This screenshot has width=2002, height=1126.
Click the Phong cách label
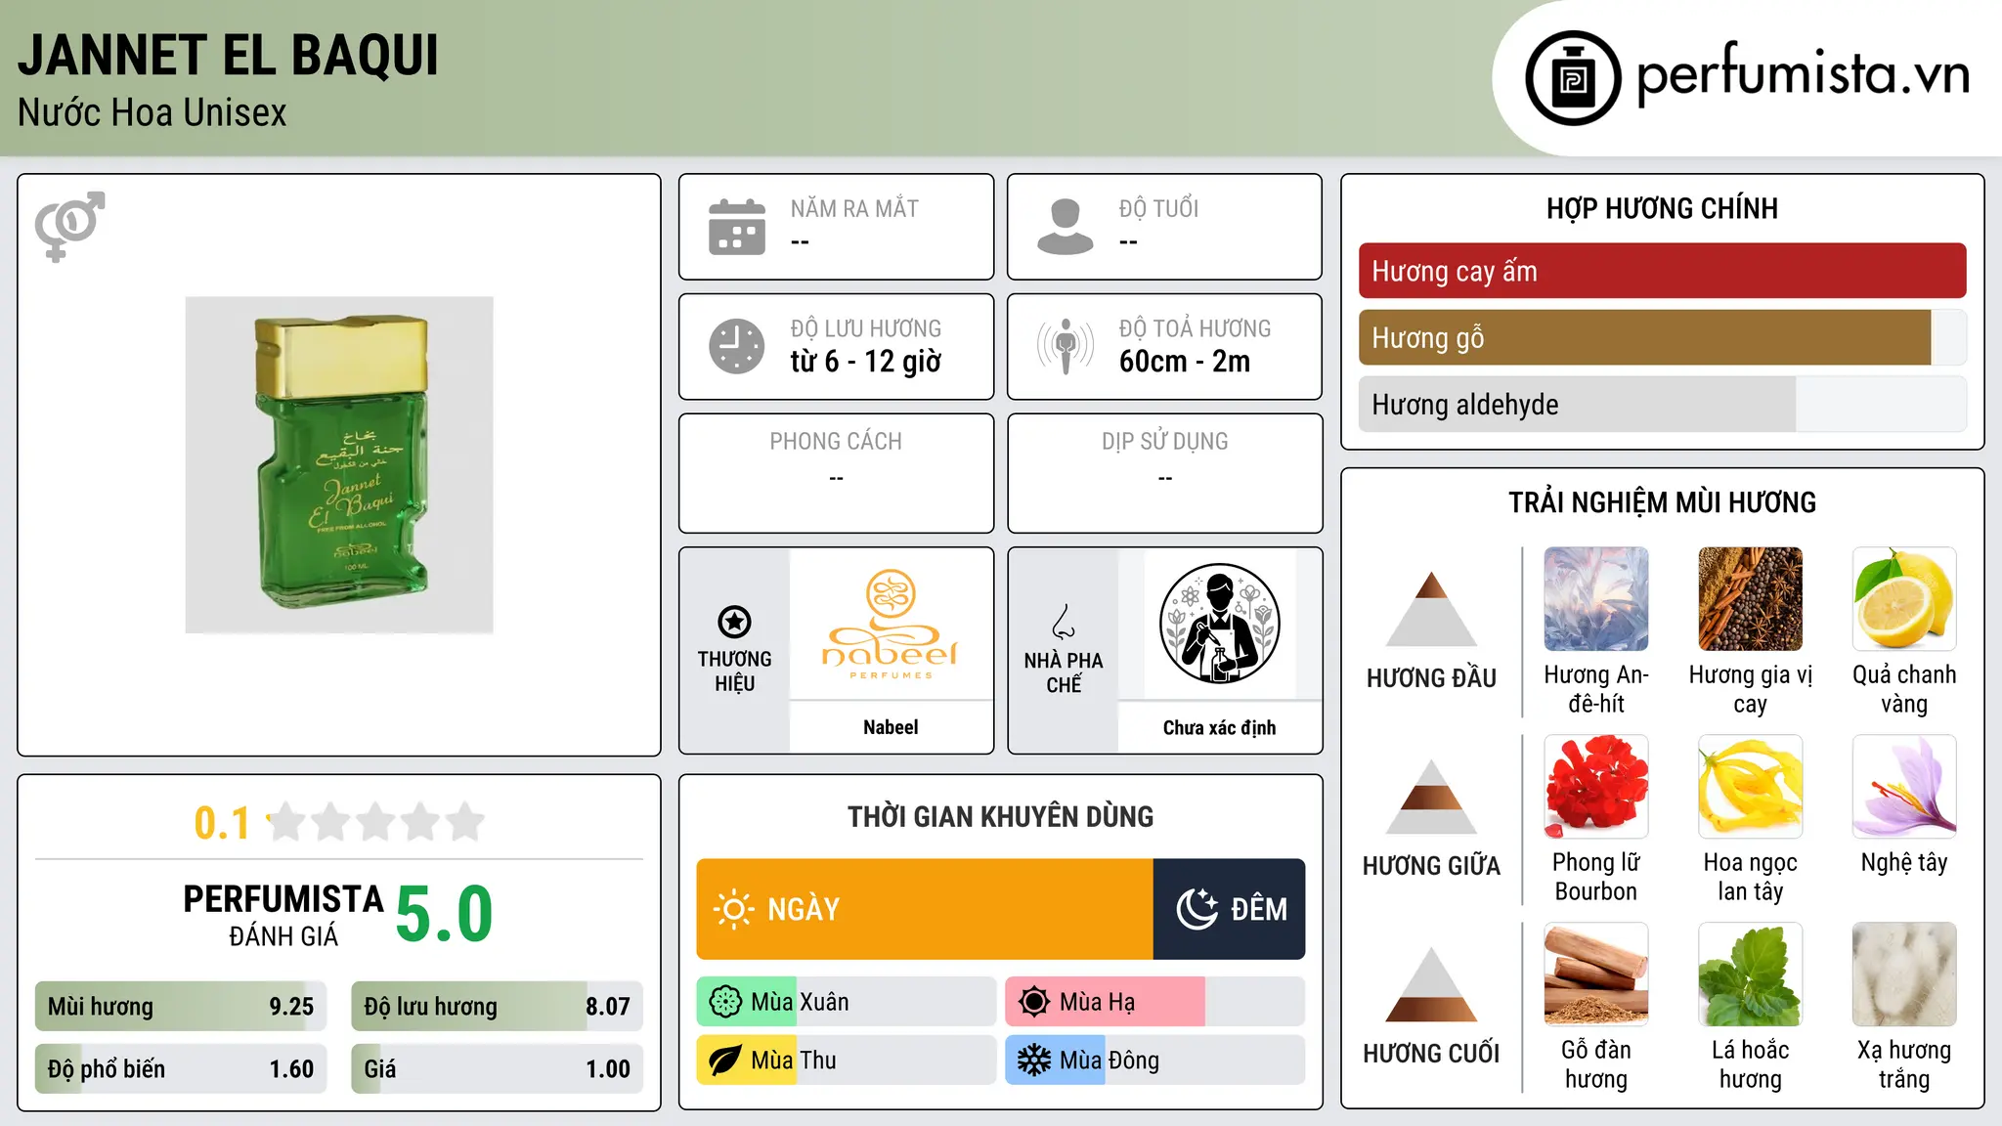click(836, 442)
